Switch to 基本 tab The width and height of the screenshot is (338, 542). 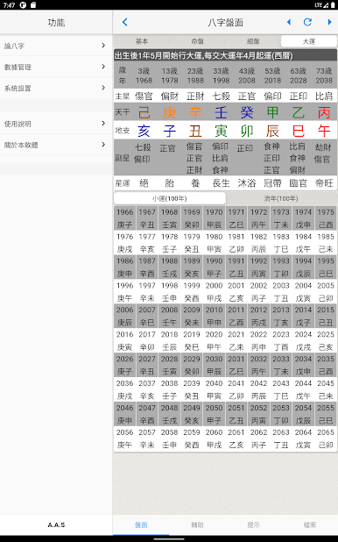(142, 41)
